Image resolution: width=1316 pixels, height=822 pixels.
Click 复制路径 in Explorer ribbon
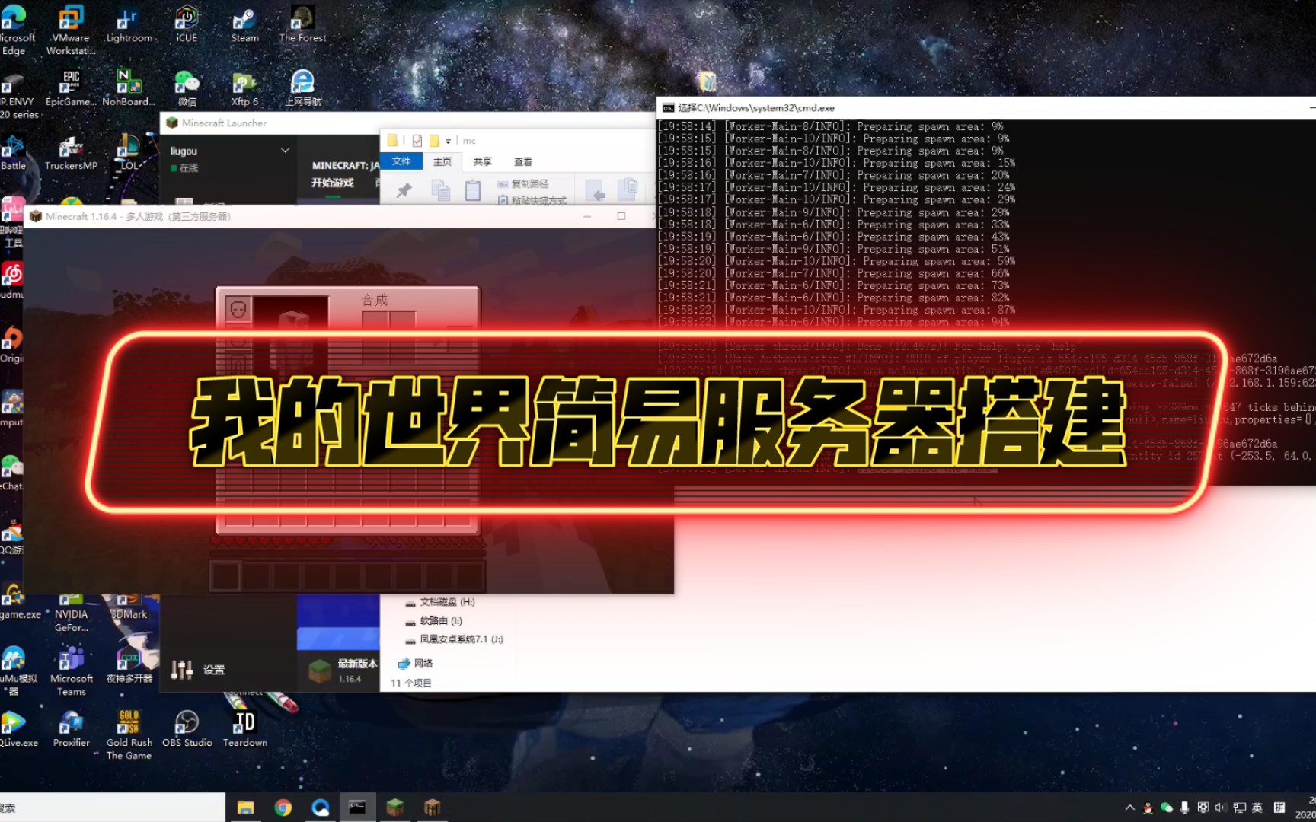(x=523, y=184)
